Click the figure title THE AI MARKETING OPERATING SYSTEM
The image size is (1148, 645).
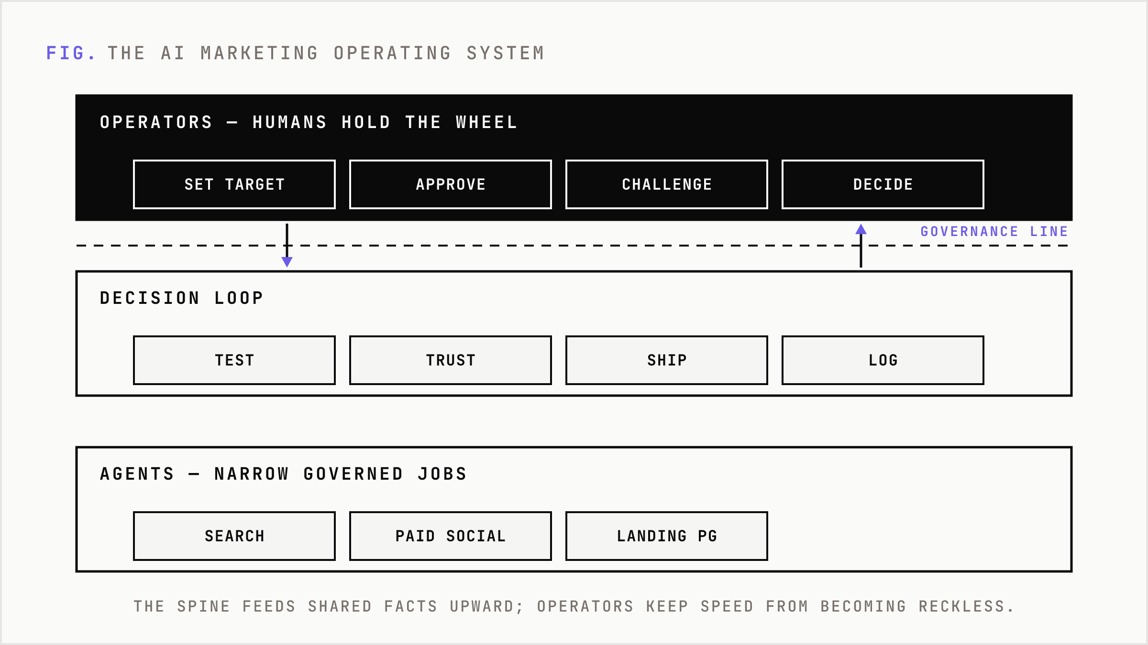[326, 53]
